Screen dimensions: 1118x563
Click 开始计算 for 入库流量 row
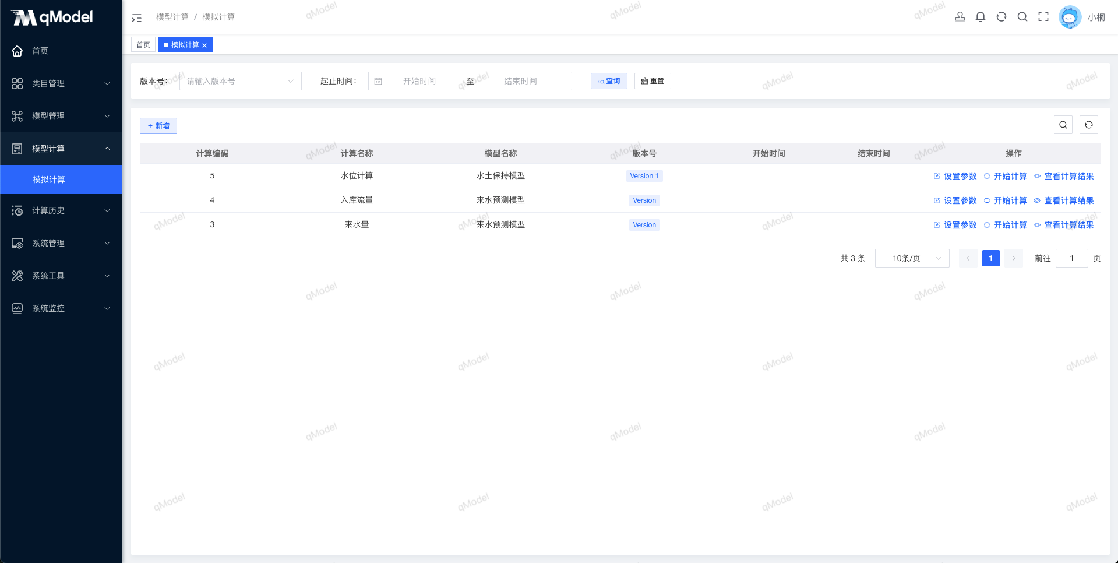coord(1005,200)
